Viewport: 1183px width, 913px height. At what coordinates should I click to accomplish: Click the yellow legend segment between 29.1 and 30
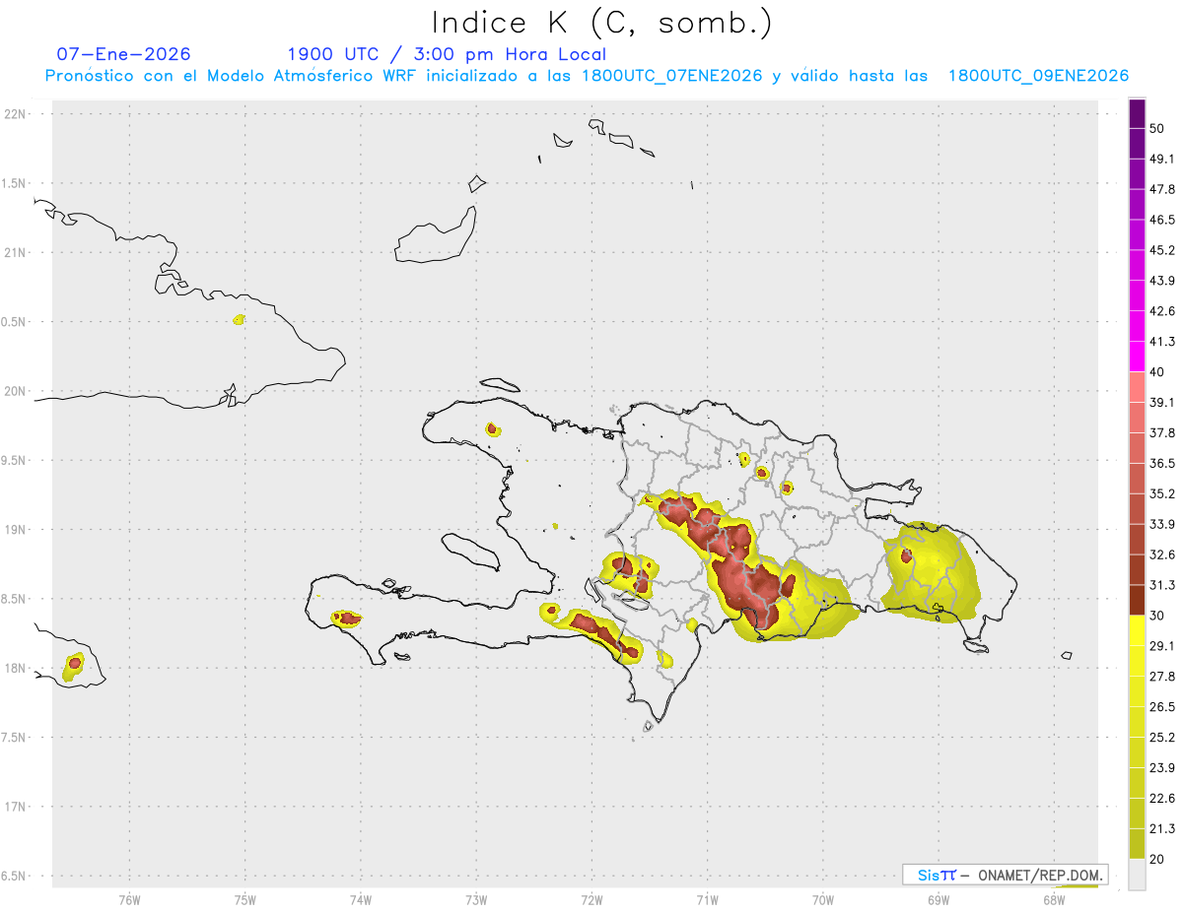click(1138, 630)
